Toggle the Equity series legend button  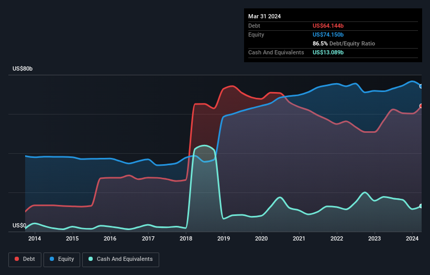click(62, 259)
